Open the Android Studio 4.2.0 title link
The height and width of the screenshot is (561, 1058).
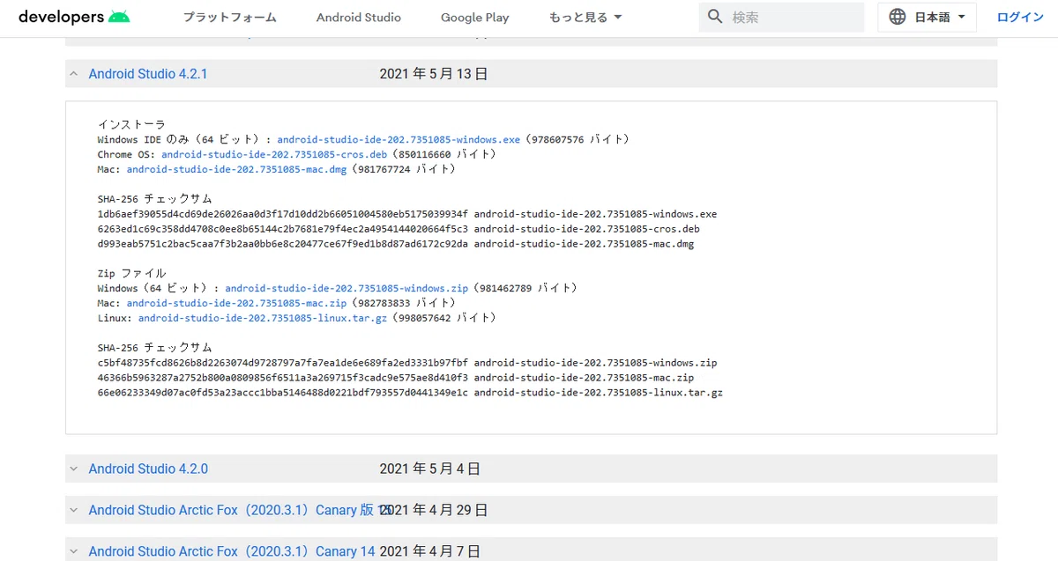click(148, 469)
